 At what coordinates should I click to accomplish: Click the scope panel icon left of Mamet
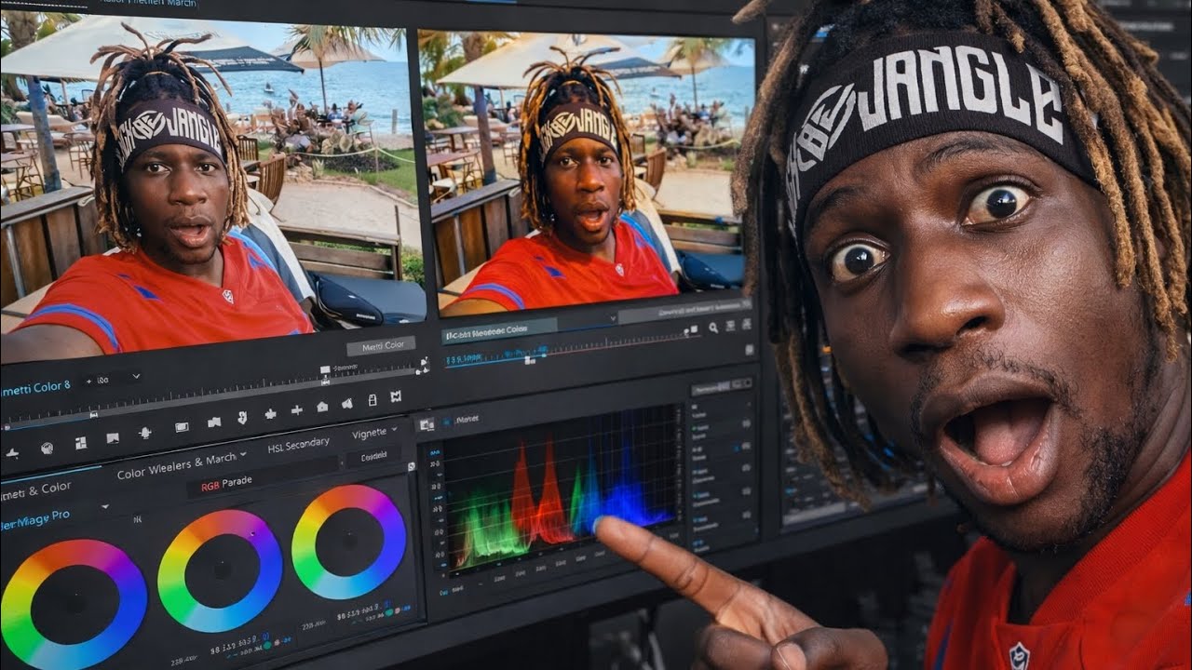point(427,424)
